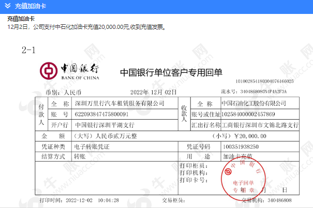Click the 充值加油卡 header title
This screenshot has height=208, width=313.
31,6
